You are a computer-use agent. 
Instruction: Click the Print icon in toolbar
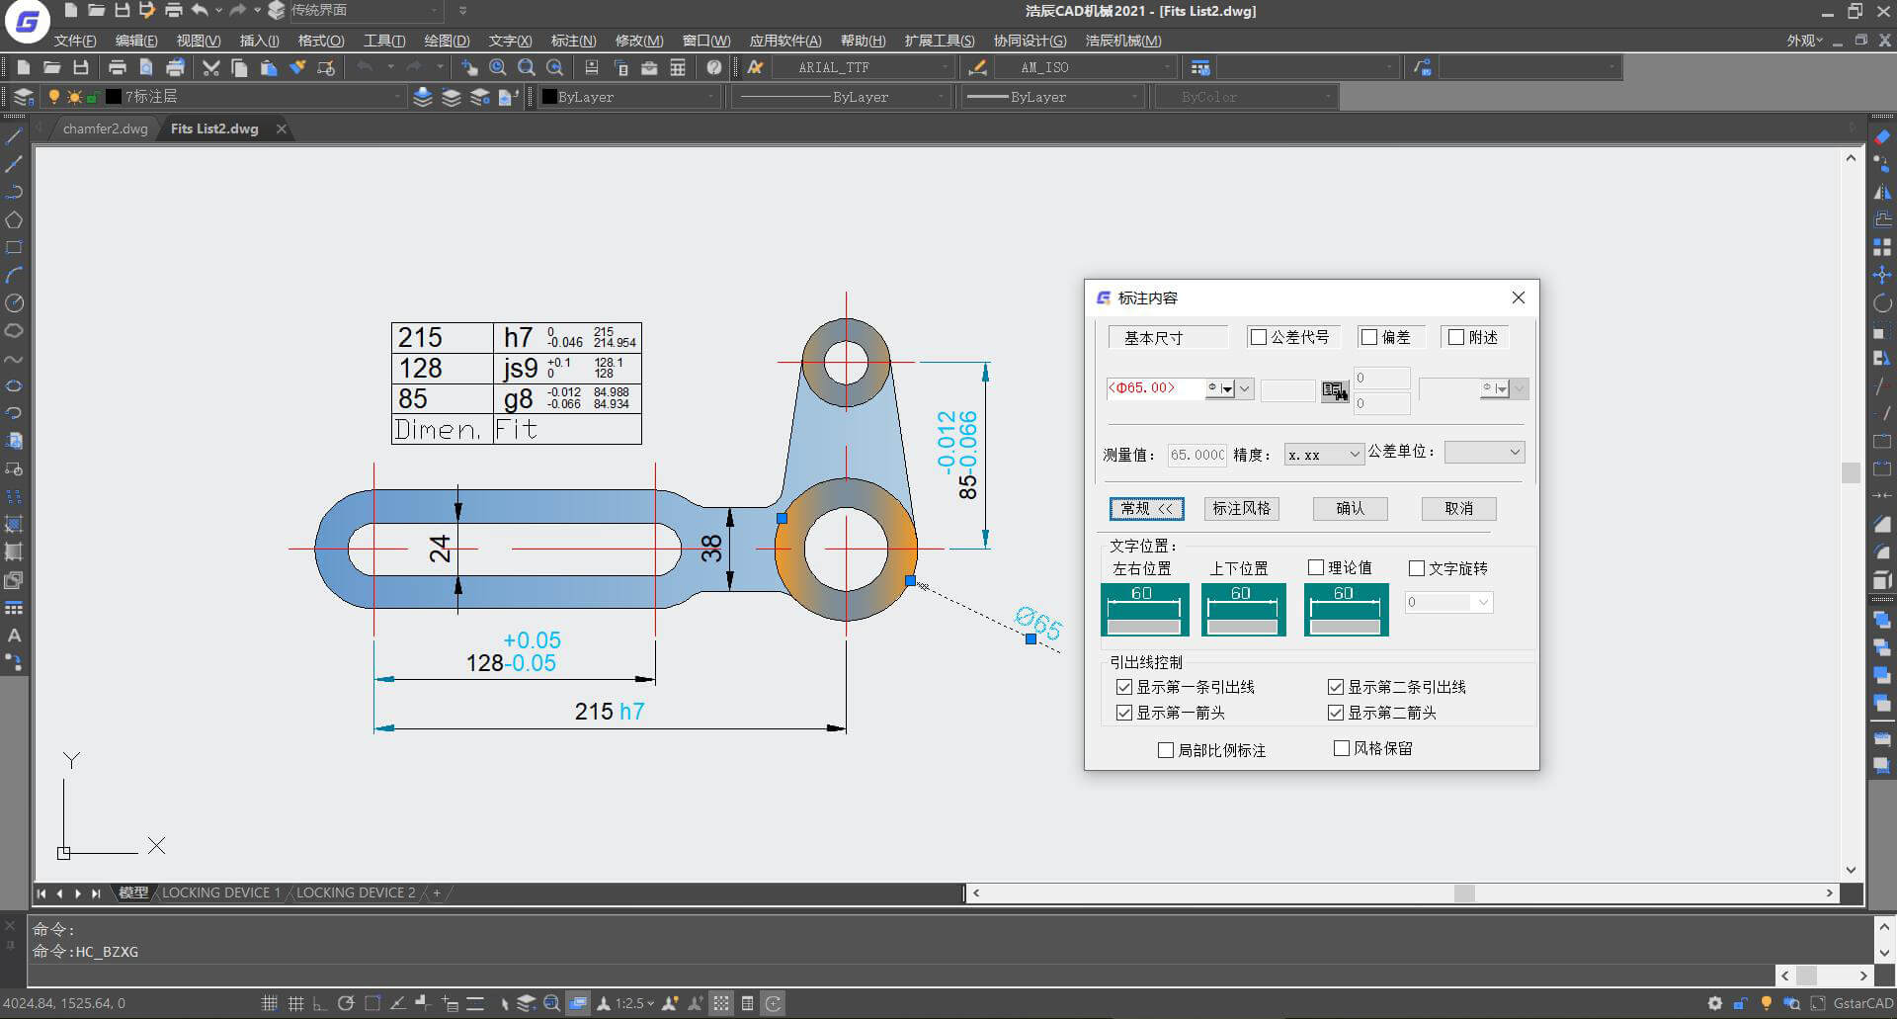118,67
